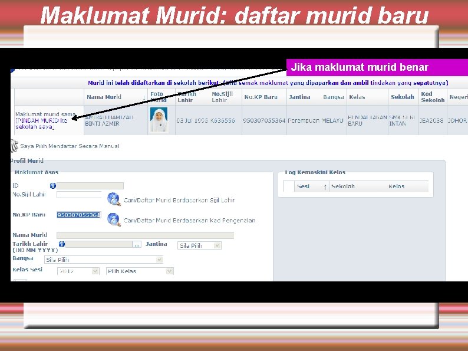
Task: Click info icon next to Tarikh Lahir
Action: [x=62, y=244]
